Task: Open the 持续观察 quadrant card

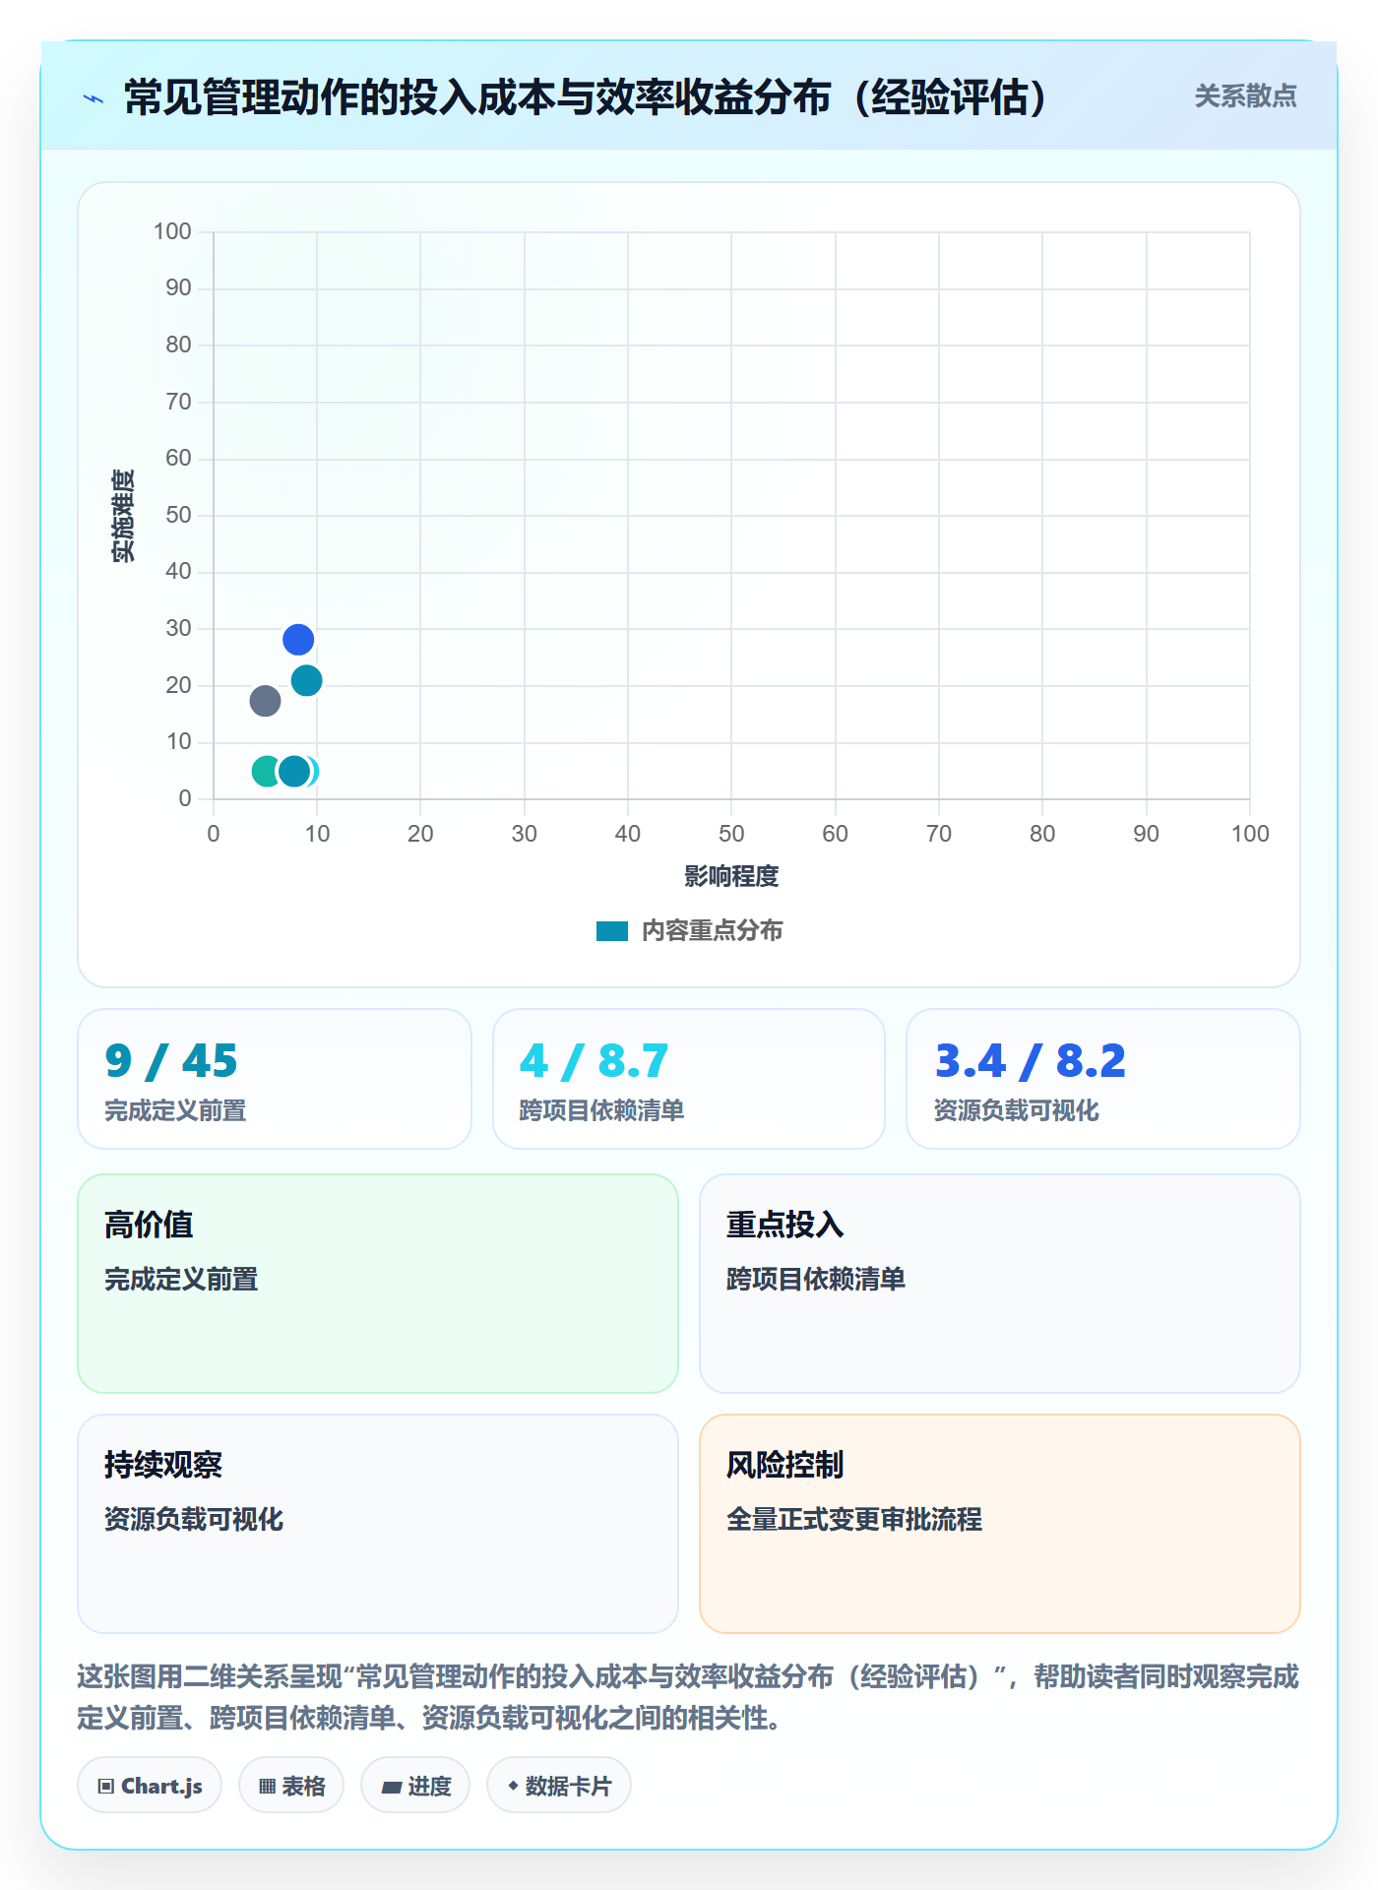Action: (378, 1524)
